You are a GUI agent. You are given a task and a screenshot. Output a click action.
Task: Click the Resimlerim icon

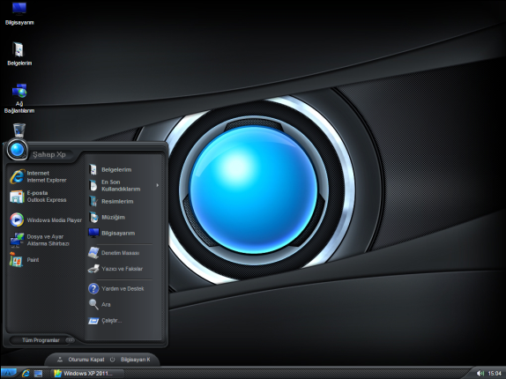click(x=93, y=201)
